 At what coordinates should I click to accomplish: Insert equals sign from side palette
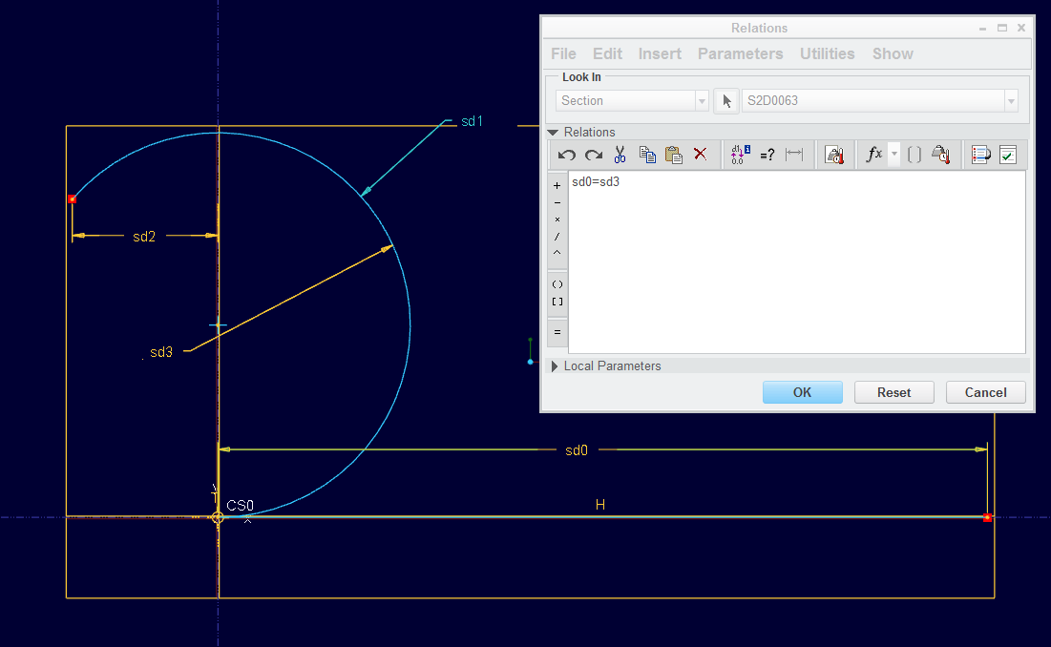(557, 332)
